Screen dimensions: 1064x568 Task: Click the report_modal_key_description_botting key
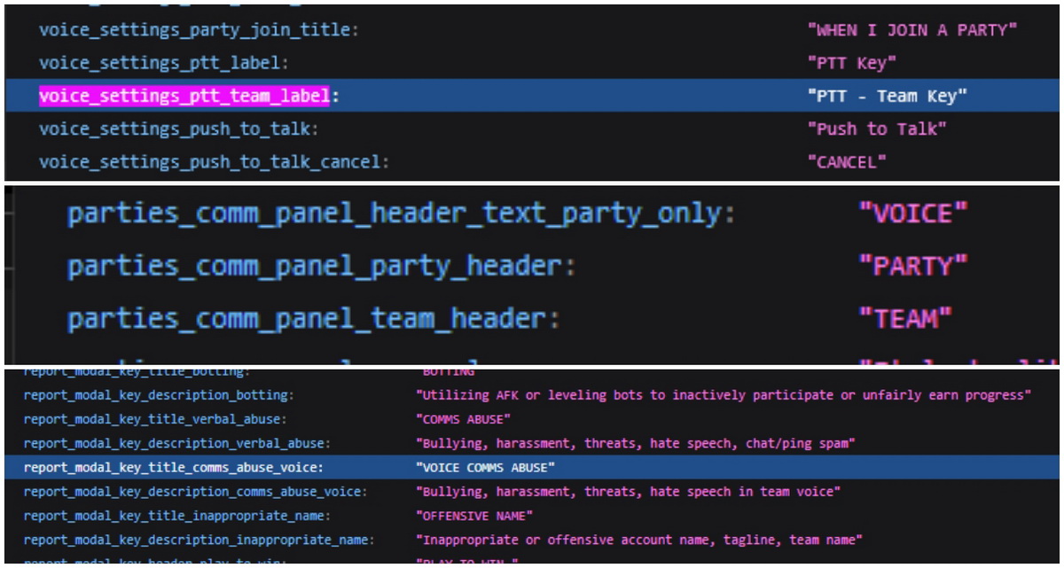159,395
